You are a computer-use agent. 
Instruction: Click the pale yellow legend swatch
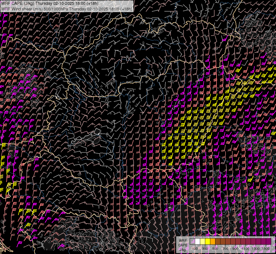[x=202, y=241]
